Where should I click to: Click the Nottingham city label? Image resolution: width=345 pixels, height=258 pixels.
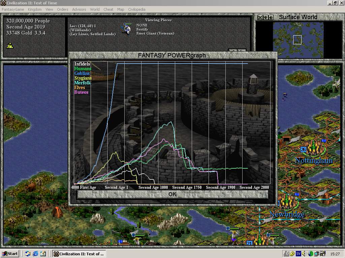tap(314, 161)
